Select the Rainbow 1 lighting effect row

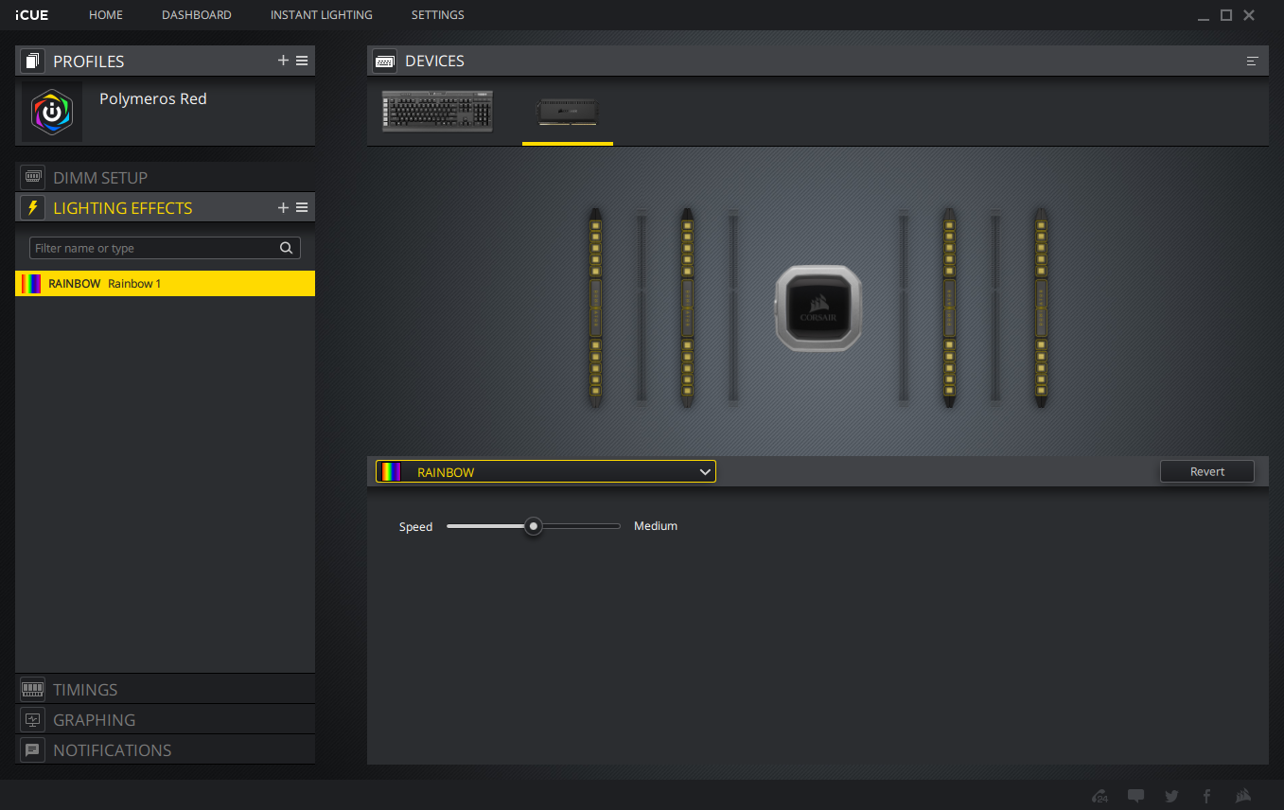(x=166, y=284)
